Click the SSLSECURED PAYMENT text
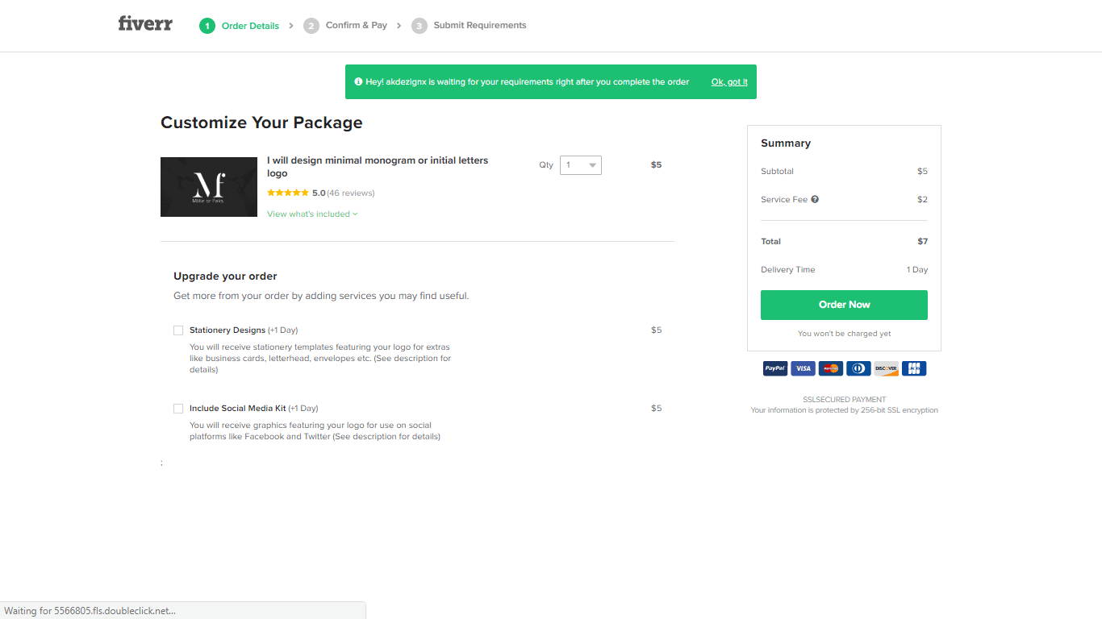 coord(845,400)
